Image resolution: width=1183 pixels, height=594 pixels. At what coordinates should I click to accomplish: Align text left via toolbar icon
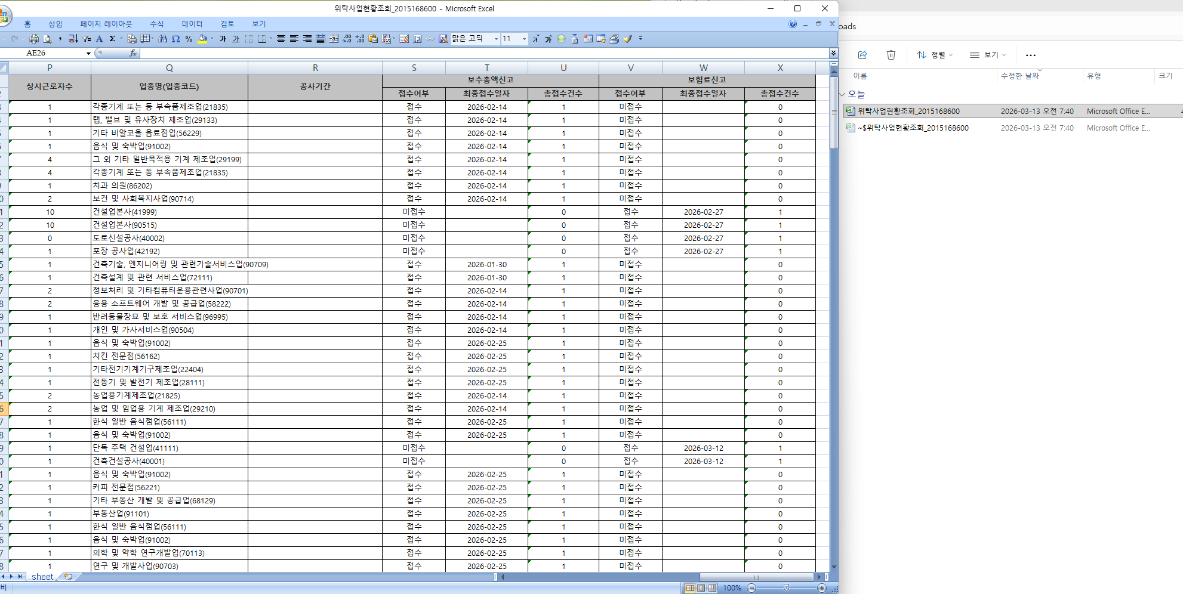tap(294, 39)
